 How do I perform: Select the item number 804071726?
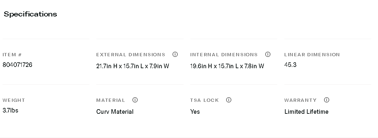pos(17,65)
